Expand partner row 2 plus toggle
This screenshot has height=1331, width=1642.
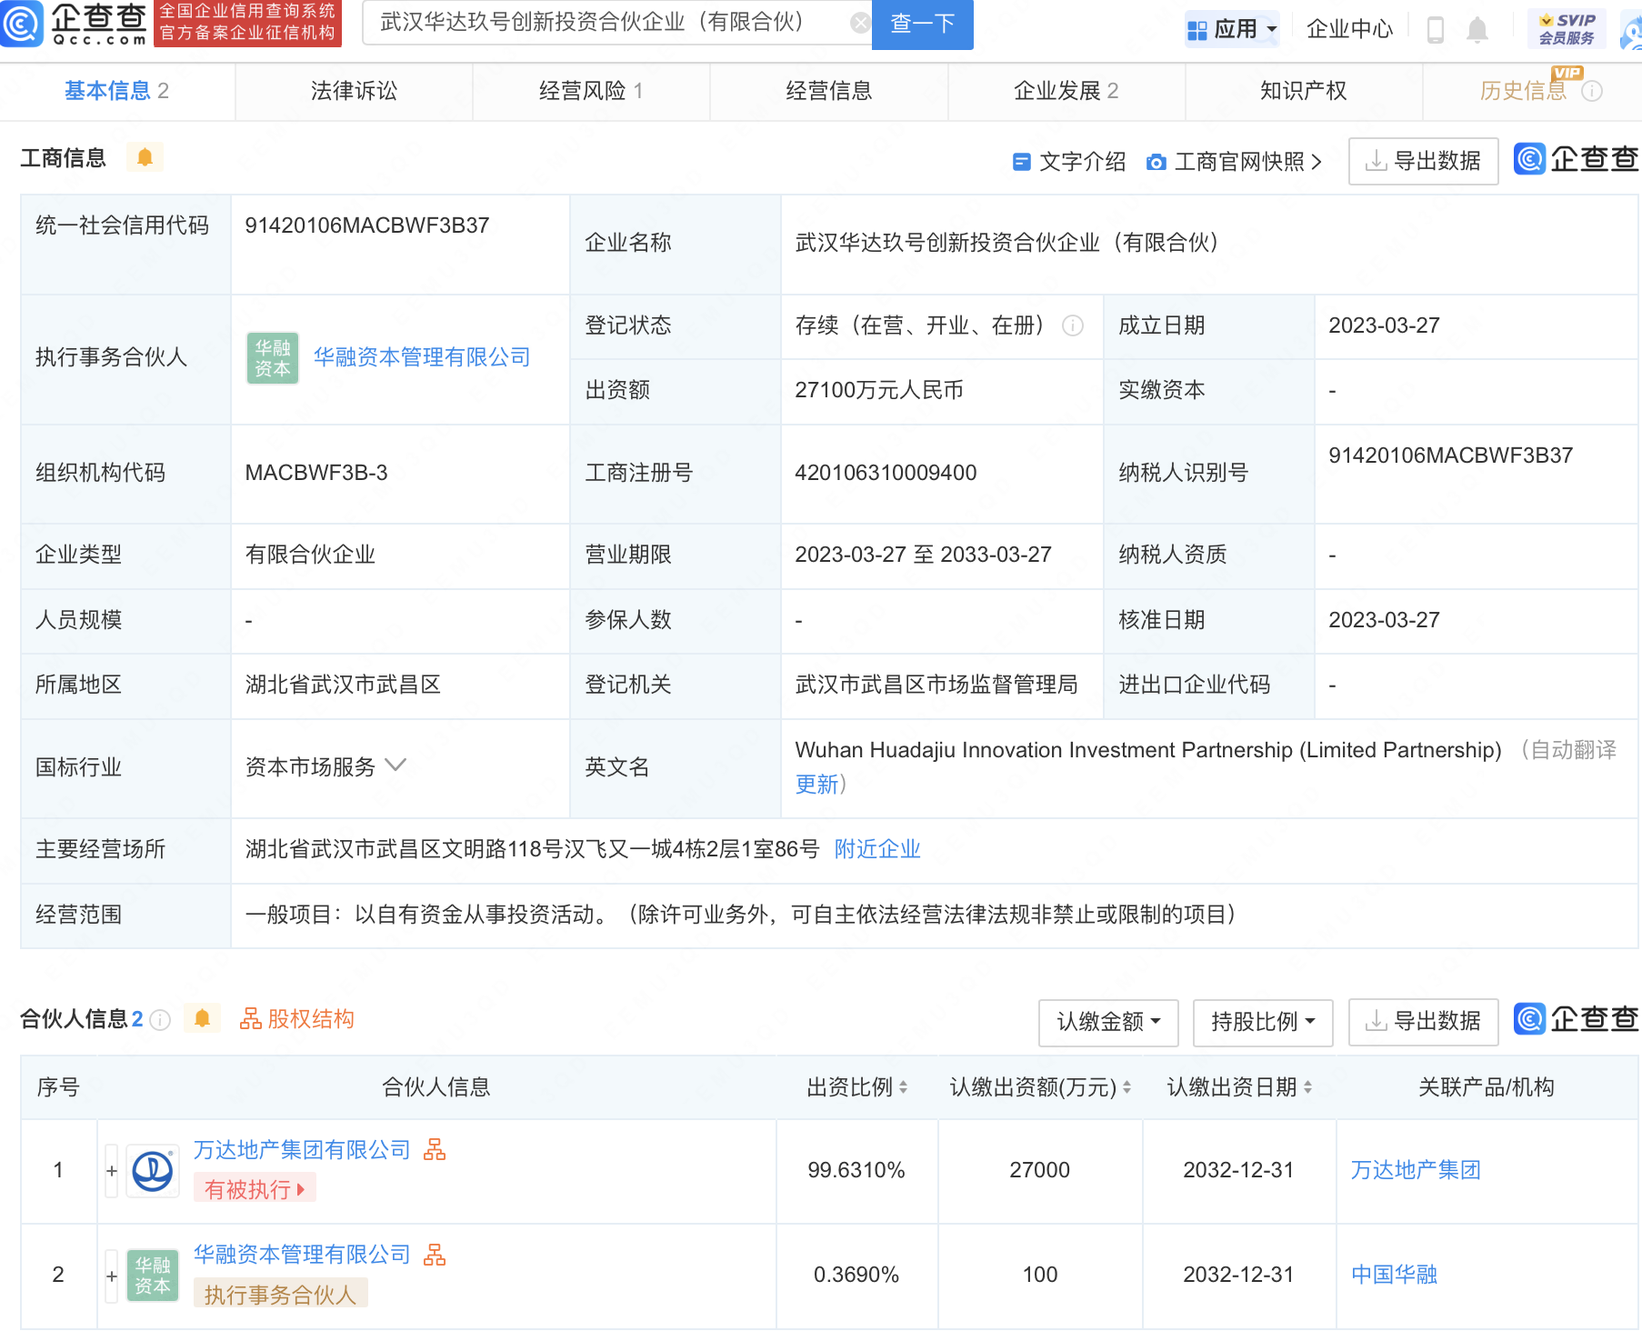click(x=112, y=1276)
